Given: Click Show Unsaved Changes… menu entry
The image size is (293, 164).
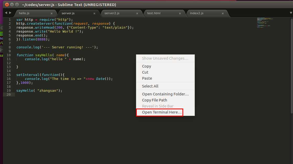Looking at the screenshot, I should [165, 58].
